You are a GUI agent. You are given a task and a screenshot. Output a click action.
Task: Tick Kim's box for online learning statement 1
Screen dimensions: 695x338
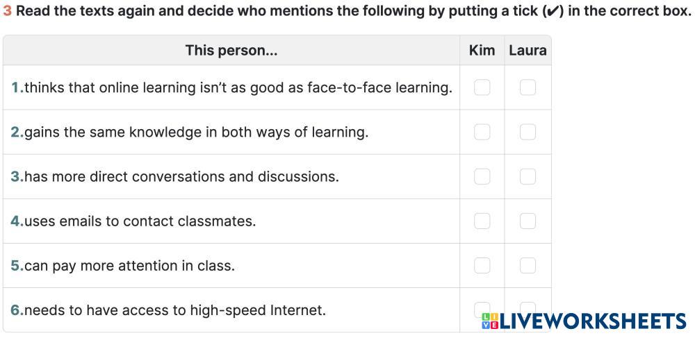click(x=482, y=87)
